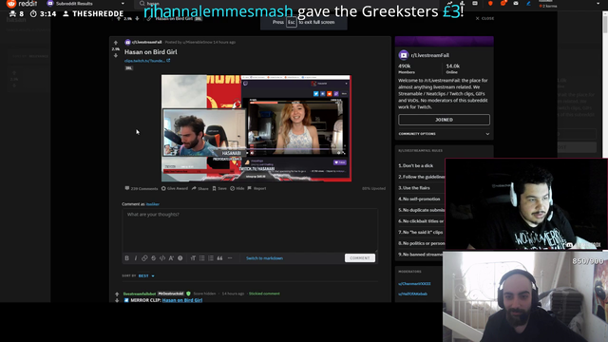Open the mail inbox icon
Screen dimensions: 608x342
coord(516,4)
